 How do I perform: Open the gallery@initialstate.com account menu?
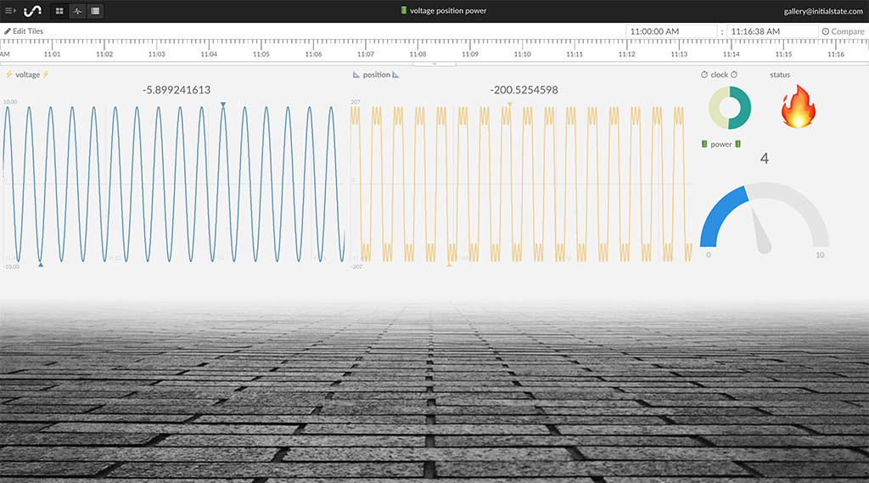(822, 11)
